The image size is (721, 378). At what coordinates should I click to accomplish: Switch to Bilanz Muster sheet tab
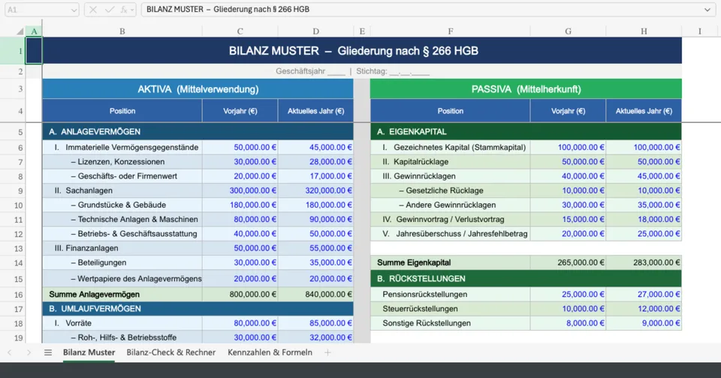click(x=89, y=352)
